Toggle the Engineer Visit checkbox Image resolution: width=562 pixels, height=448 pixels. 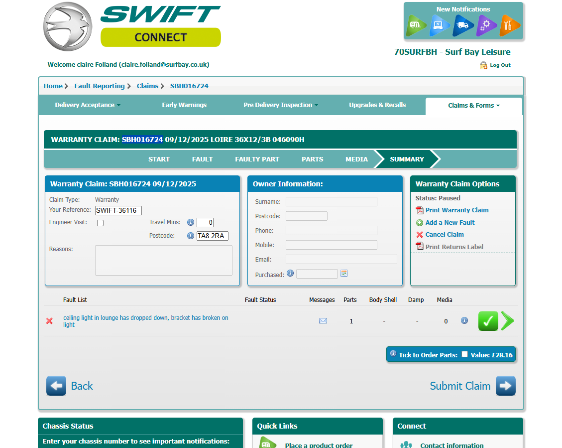point(101,223)
